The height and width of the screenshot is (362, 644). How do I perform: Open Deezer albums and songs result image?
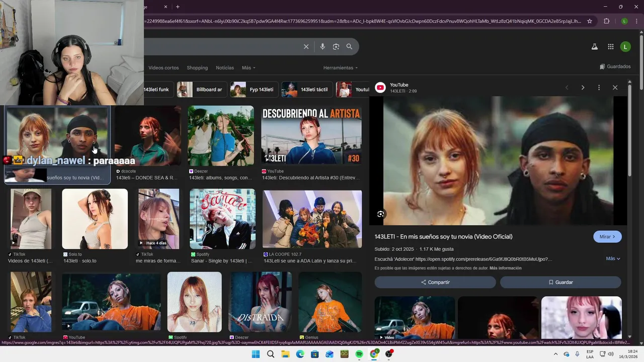(221, 136)
